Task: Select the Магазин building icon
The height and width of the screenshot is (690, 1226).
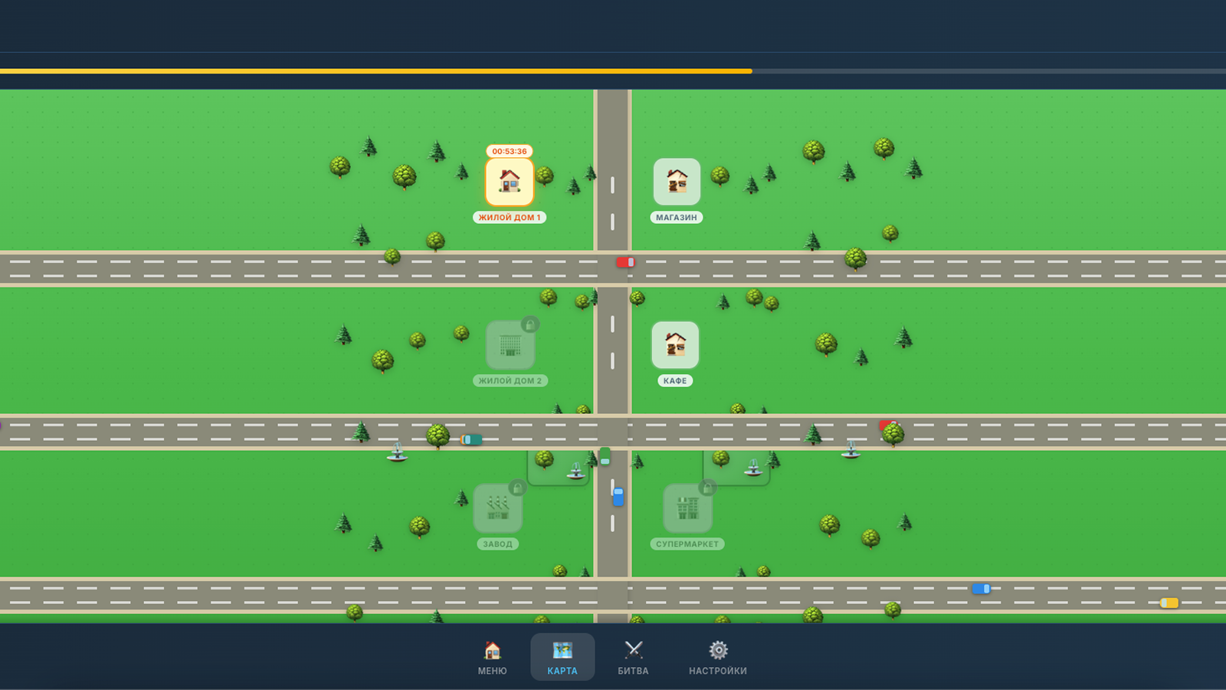Action: click(x=676, y=182)
